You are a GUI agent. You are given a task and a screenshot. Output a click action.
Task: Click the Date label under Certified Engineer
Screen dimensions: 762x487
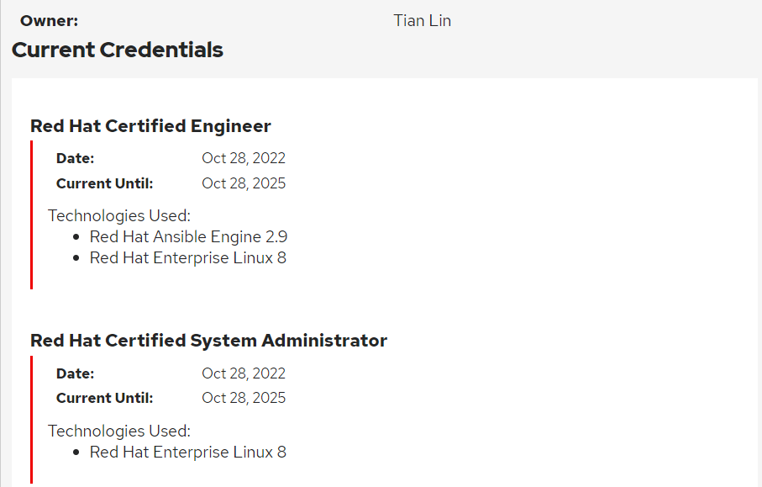76,158
